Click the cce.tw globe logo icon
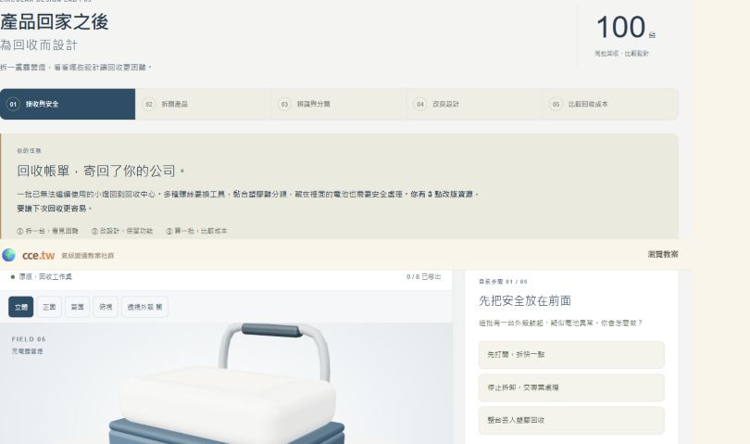Screen dimensions: 750x444 pyautogui.click(x=8, y=255)
